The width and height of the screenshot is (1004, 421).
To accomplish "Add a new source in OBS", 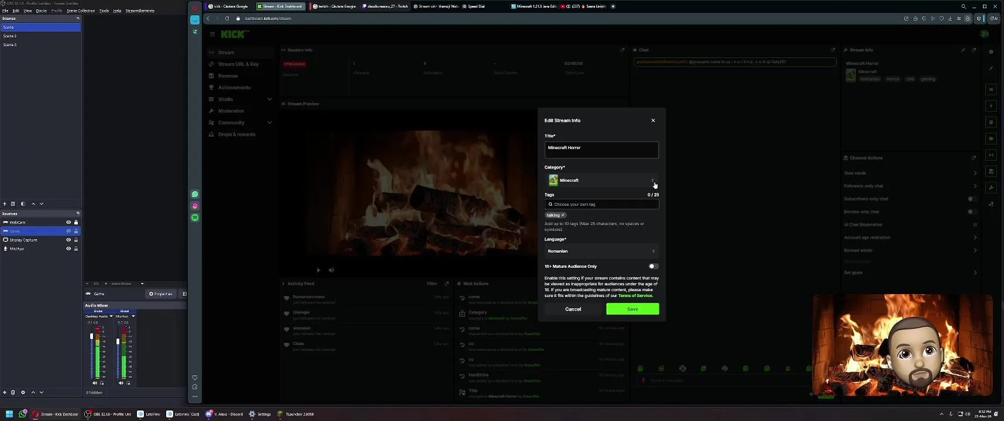I will click(5, 392).
